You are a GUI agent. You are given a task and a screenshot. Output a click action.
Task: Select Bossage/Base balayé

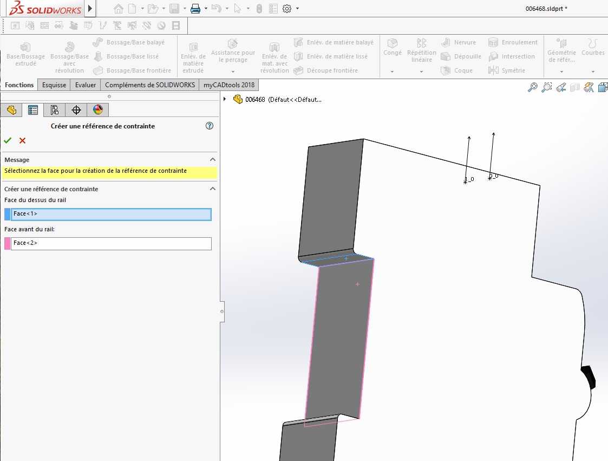(x=129, y=42)
